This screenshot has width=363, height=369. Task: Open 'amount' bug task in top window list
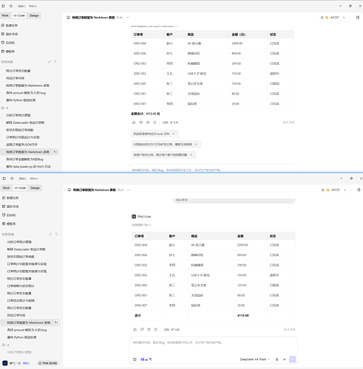[x=26, y=93]
